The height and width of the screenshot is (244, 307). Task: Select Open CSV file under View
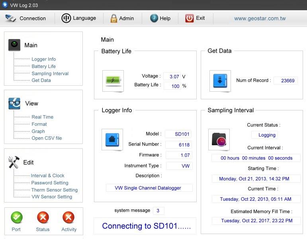coord(47,138)
